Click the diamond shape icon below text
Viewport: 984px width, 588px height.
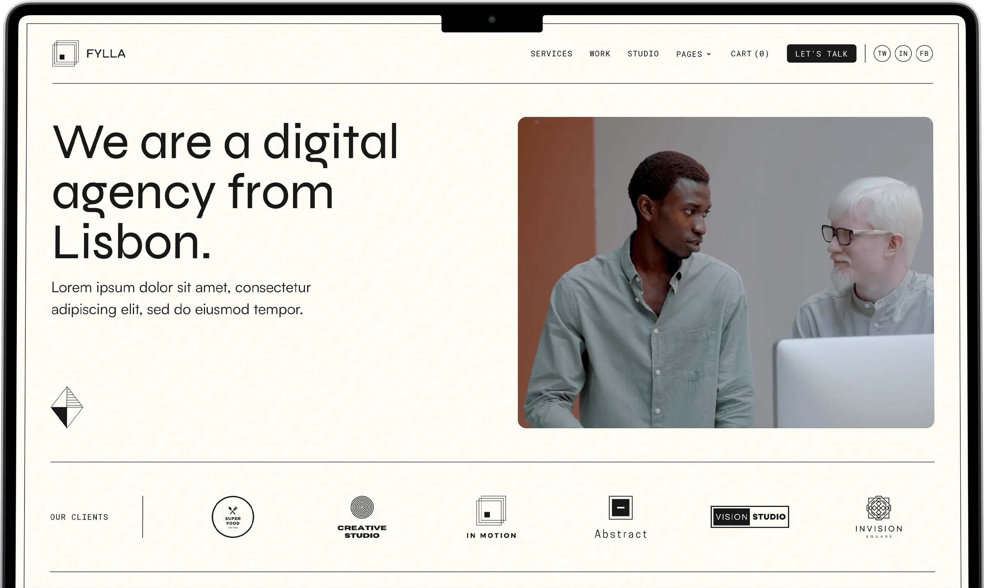click(67, 407)
